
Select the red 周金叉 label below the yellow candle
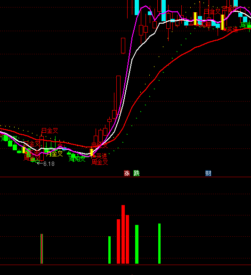pyautogui.click(x=100, y=162)
